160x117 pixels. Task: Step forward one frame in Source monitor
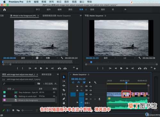pos(47,68)
